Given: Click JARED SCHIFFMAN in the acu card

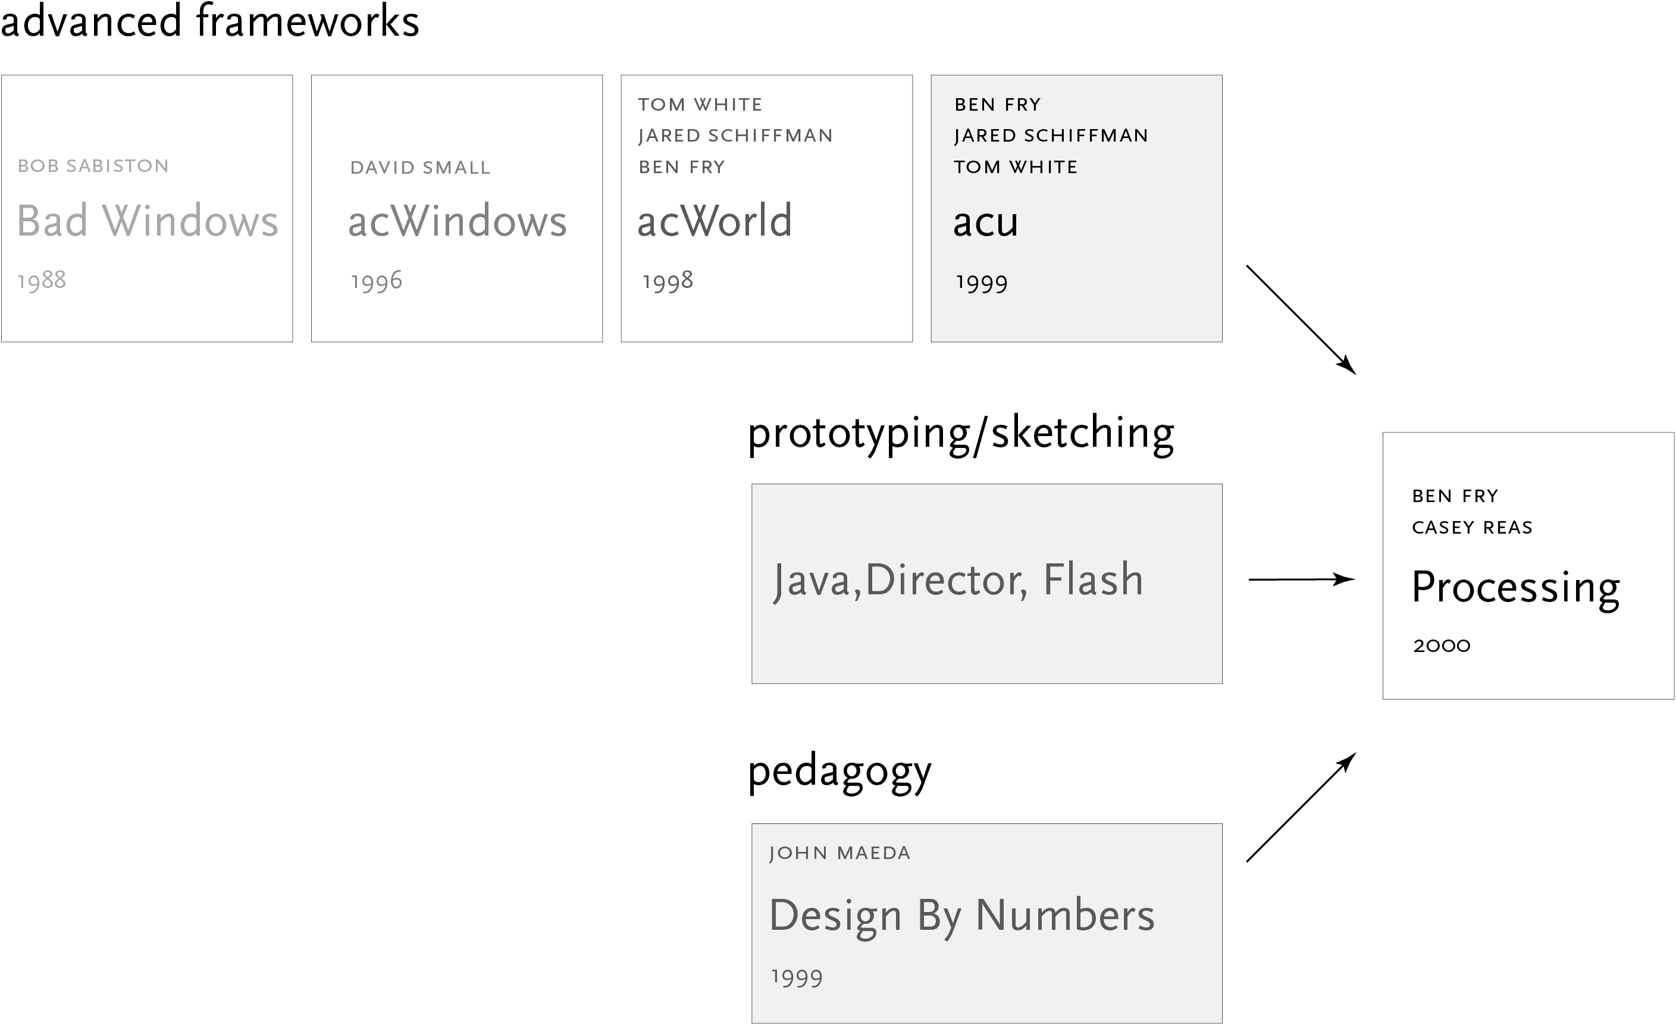Looking at the screenshot, I should pos(1051,136).
